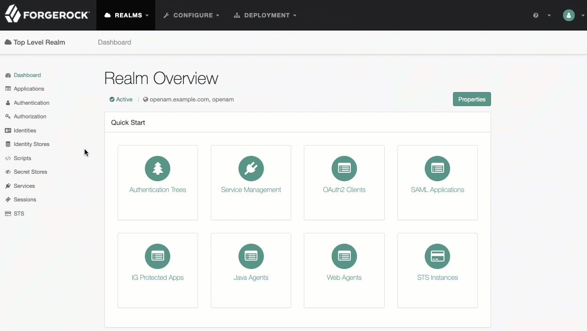Viewport: 587px width, 331px height.
Task: Click the Top Level Realm link
Action: click(39, 42)
